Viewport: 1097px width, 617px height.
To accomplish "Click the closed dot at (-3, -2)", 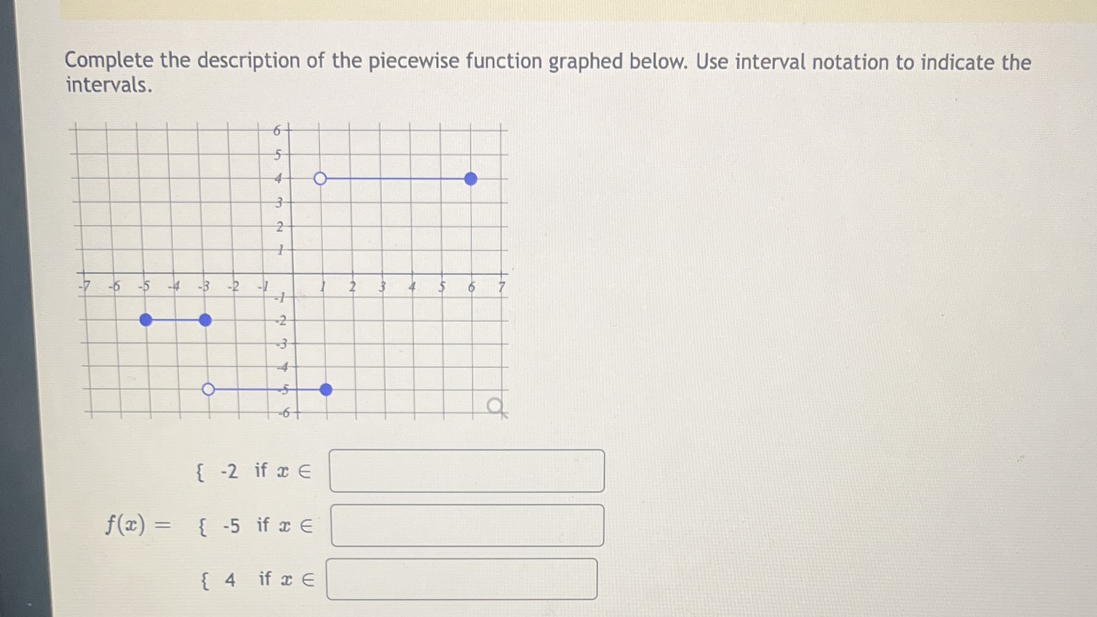I will click(205, 320).
